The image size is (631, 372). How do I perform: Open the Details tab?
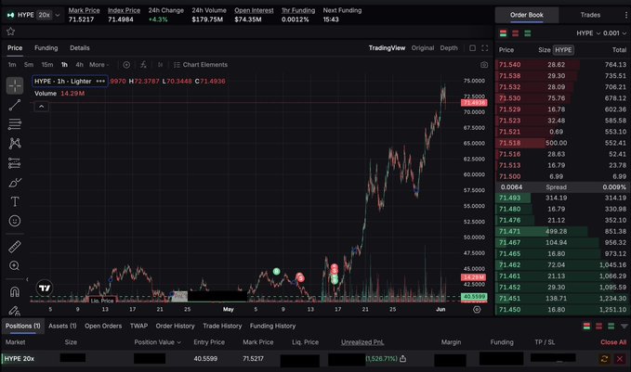[80, 48]
